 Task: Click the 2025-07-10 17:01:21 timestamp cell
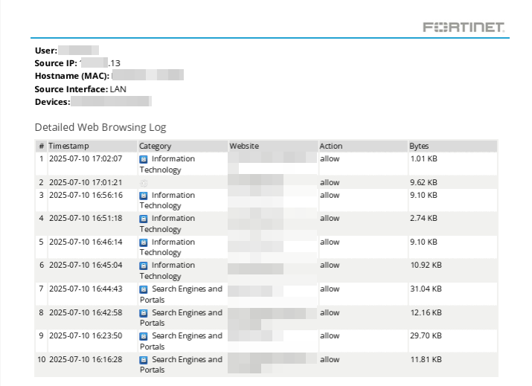[x=86, y=182]
